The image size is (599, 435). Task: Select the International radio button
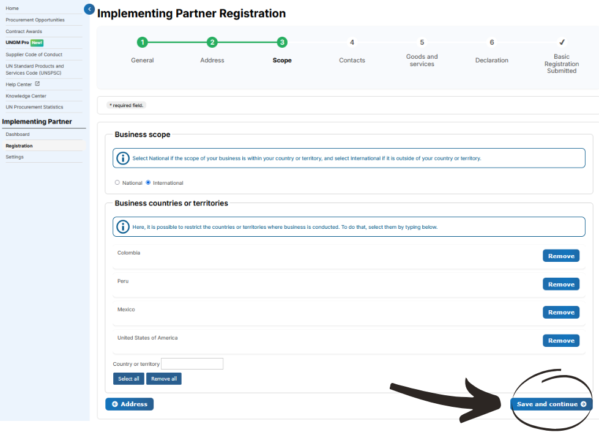(x=148, y=182)
